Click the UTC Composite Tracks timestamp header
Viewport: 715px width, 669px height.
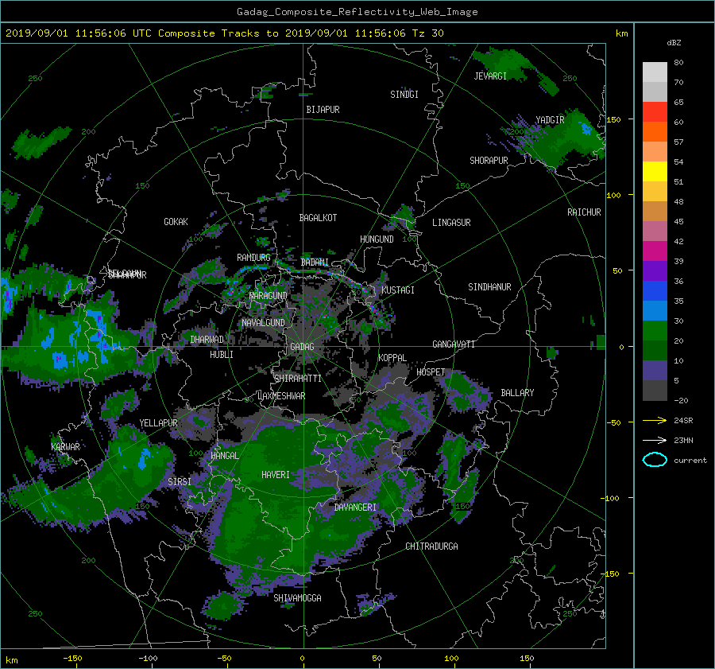[225, 33]
